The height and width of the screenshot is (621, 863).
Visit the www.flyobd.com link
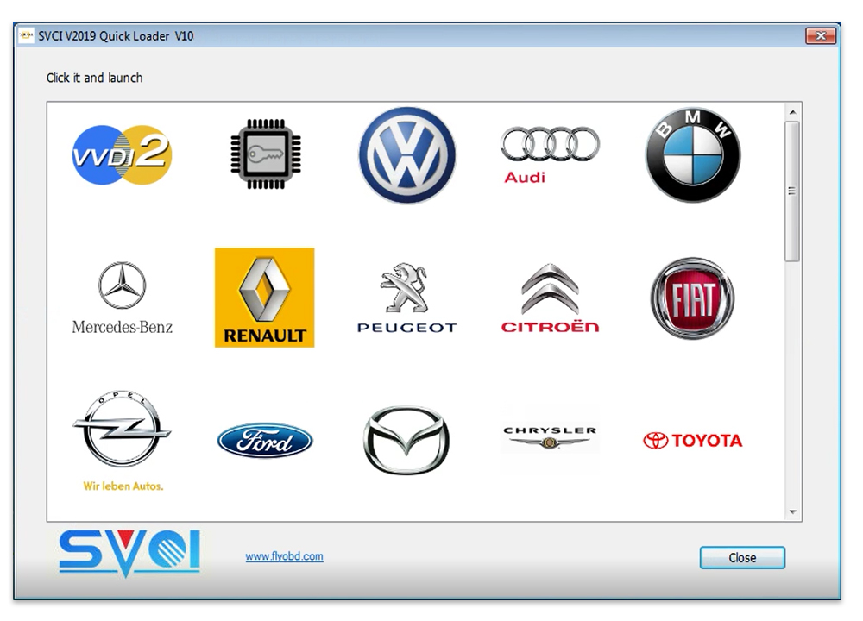[285, 556]
